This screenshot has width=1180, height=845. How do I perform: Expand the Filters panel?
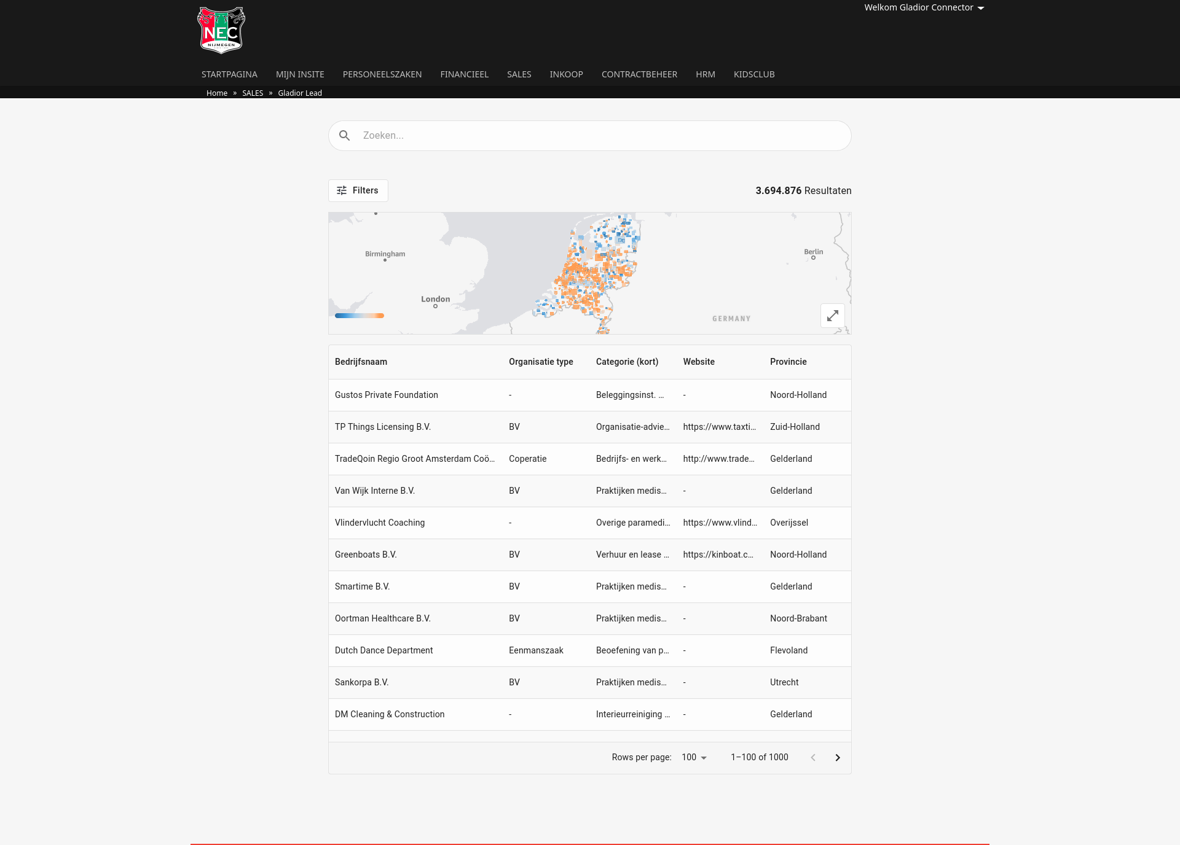coord(358,190)
